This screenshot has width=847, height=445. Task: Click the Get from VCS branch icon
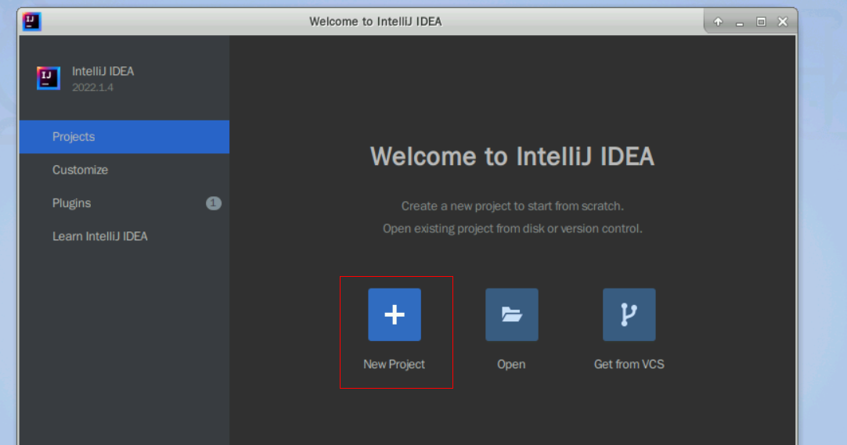tap(629, 314)
